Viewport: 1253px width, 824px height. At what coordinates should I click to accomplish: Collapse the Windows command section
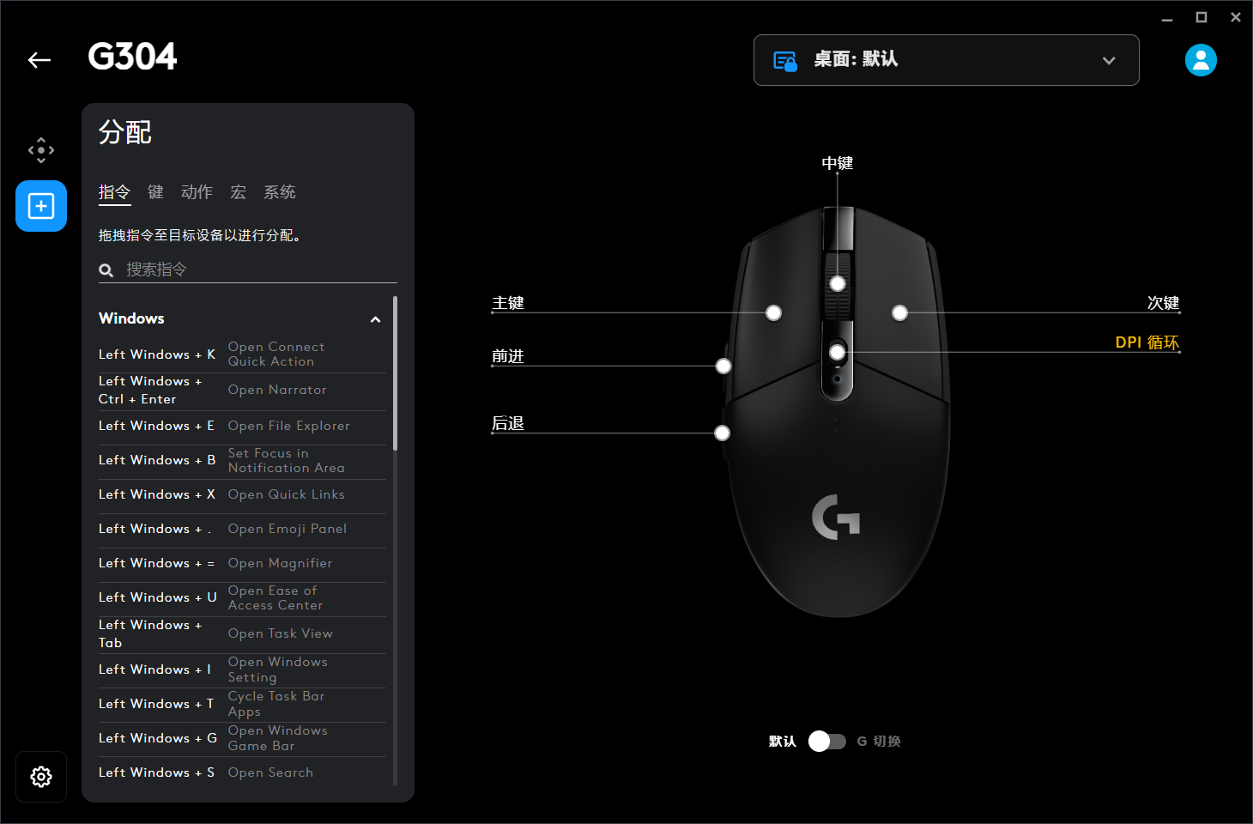coord(375,319)
